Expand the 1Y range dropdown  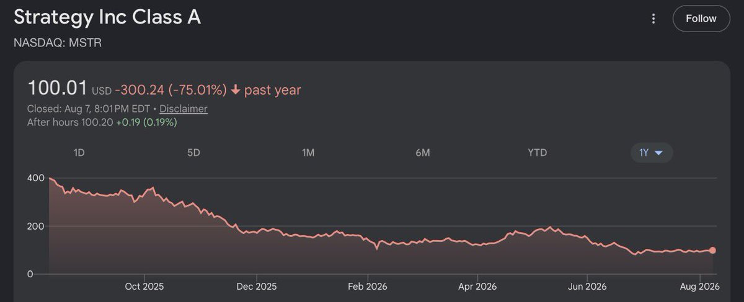652,153
